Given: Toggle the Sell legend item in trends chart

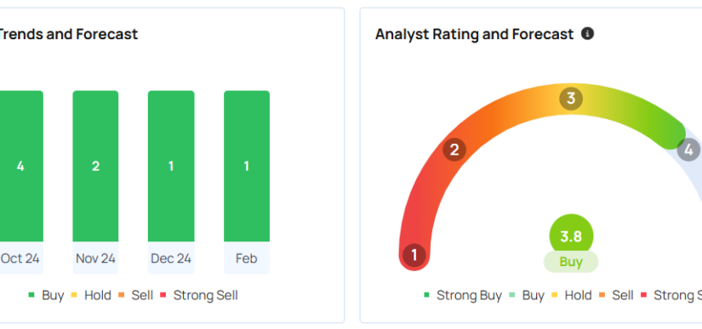Looking at the screenshot, I should pyautogui.click(x=135, y=295).
